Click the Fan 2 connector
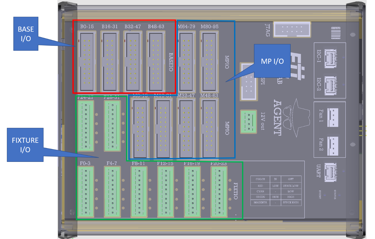375x239 pixels. tap(333, 146)
